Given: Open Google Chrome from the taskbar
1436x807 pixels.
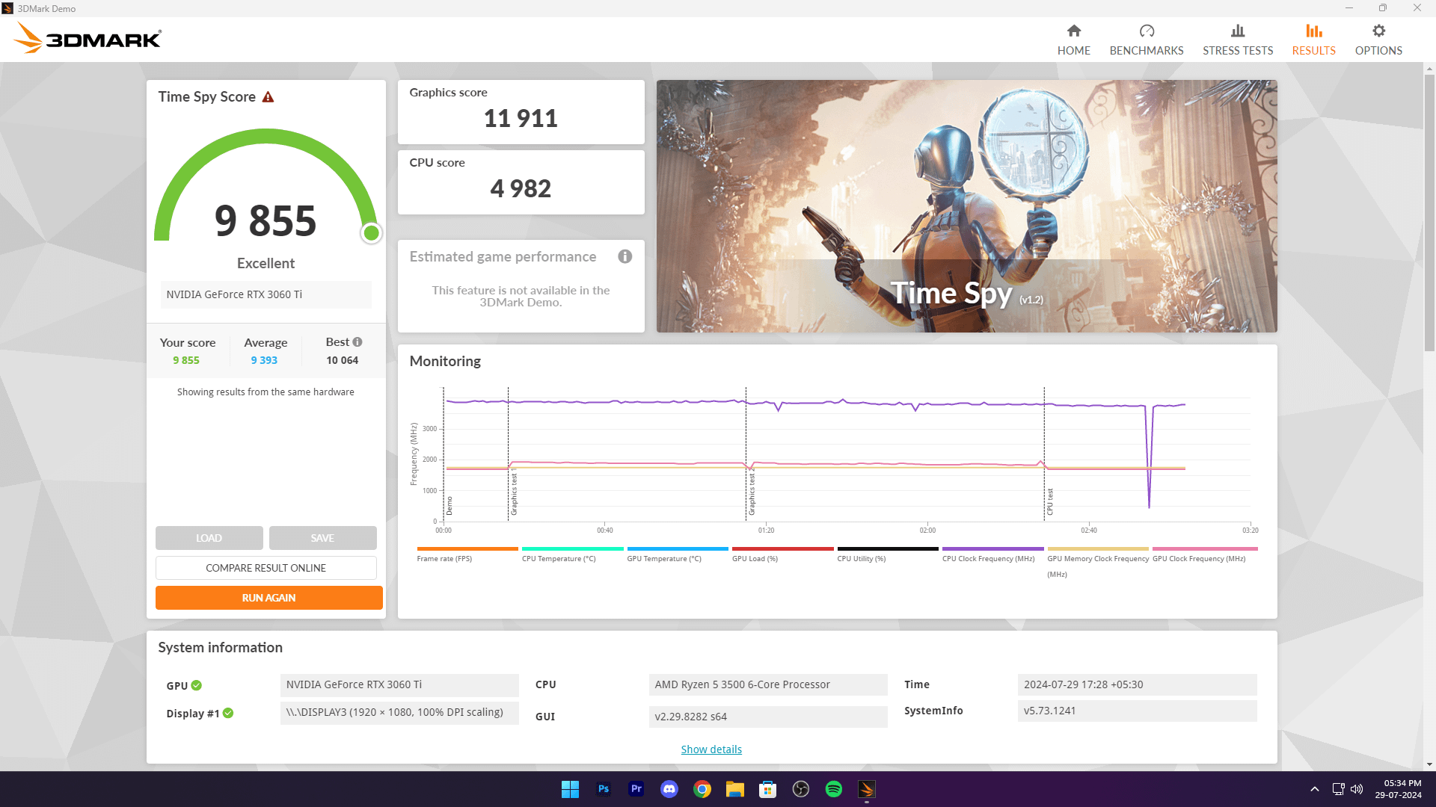Looking at the screenshot, I should [702, 789].
